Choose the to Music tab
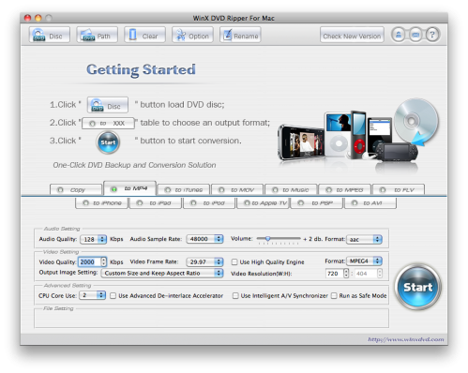This screenshot has height=373, width=468. tap(291, 189)
